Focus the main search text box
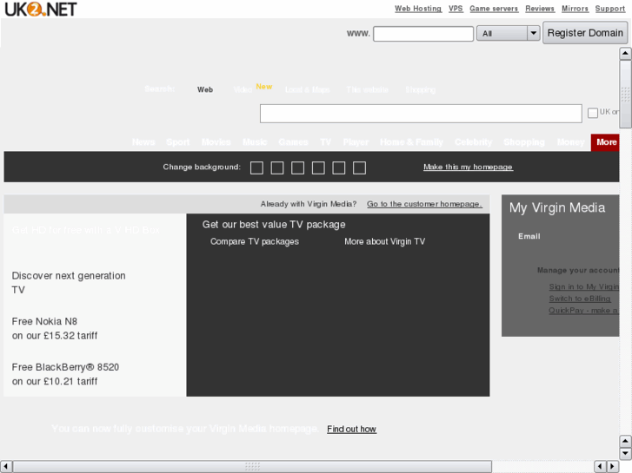632x473 pixels. tap(421, 114)
